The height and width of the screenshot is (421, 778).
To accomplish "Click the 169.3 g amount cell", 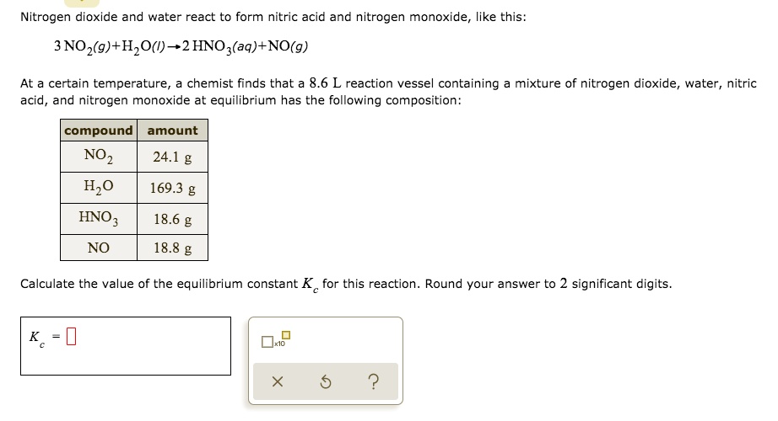I will tap(172, 189).
